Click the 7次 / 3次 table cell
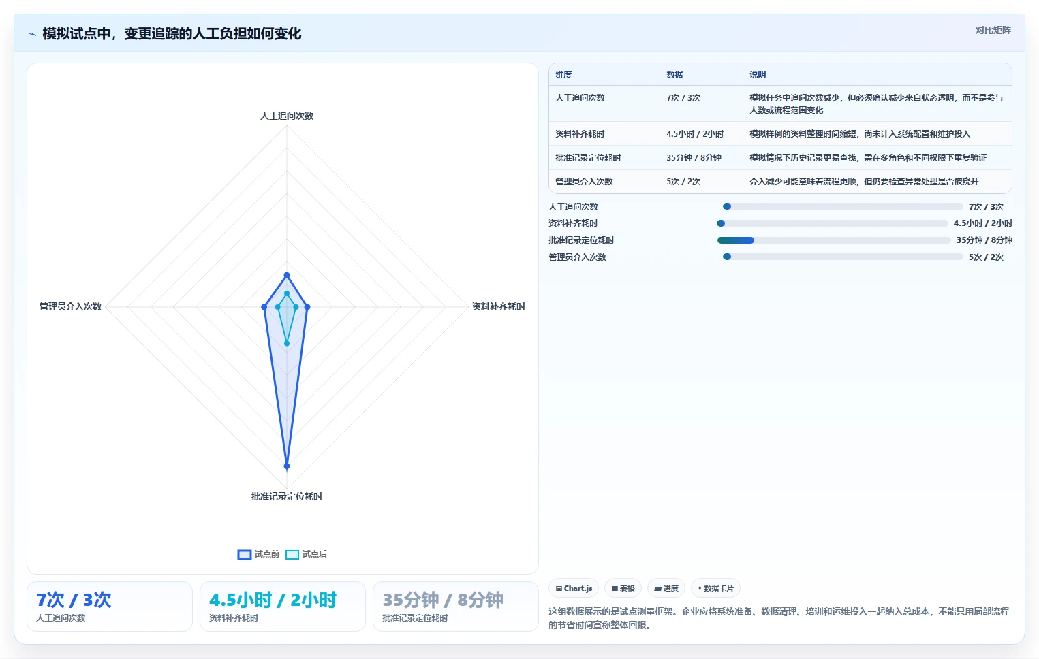This screenshot has width=1039, height=659. (x=683, y=98)
